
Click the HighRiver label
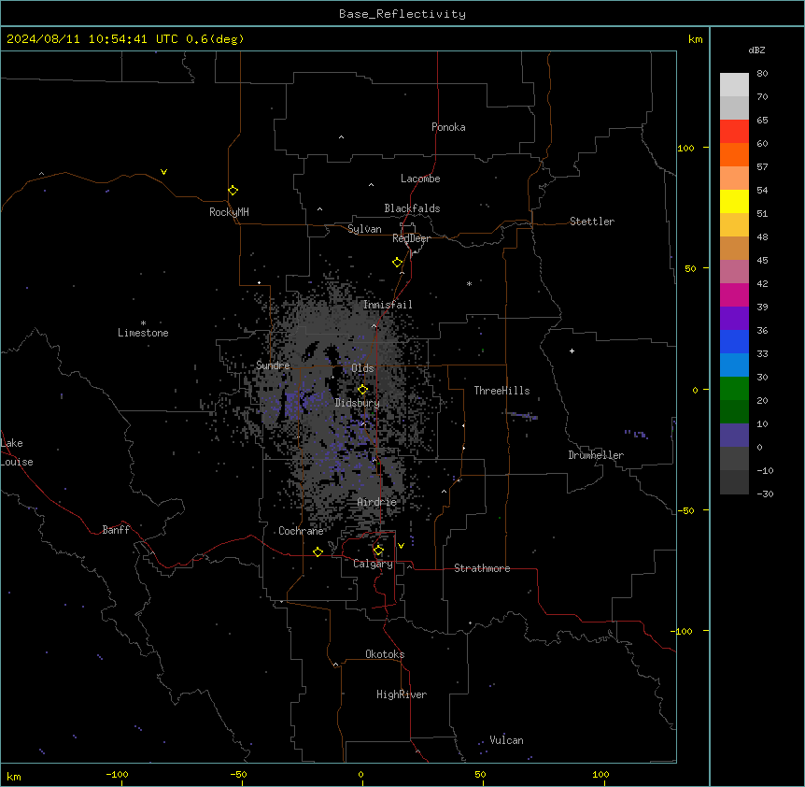(402, 694)
